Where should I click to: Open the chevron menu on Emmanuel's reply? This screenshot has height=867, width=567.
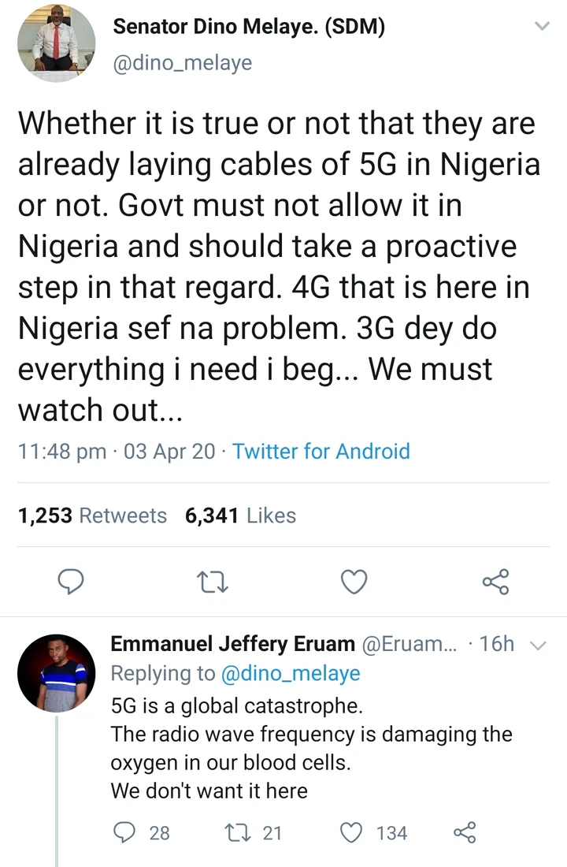tap(539, 644)
